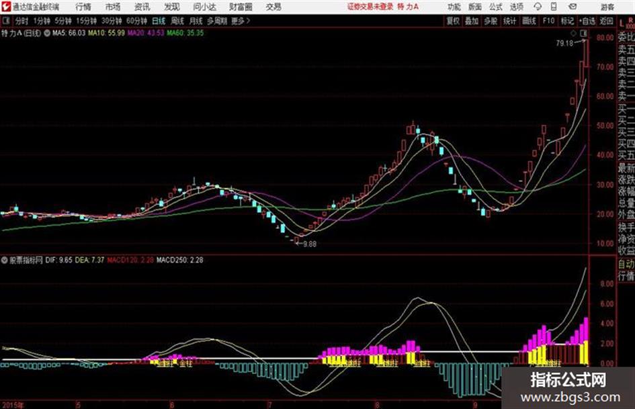Switch to 30分钟 chart period
The image size is (635, 409).
point(112,21)
